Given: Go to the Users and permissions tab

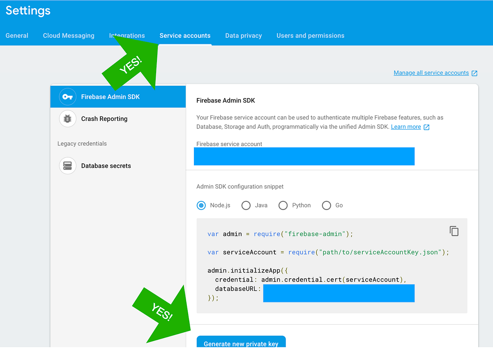Looking at the screenshot, I should coord(310,36).
